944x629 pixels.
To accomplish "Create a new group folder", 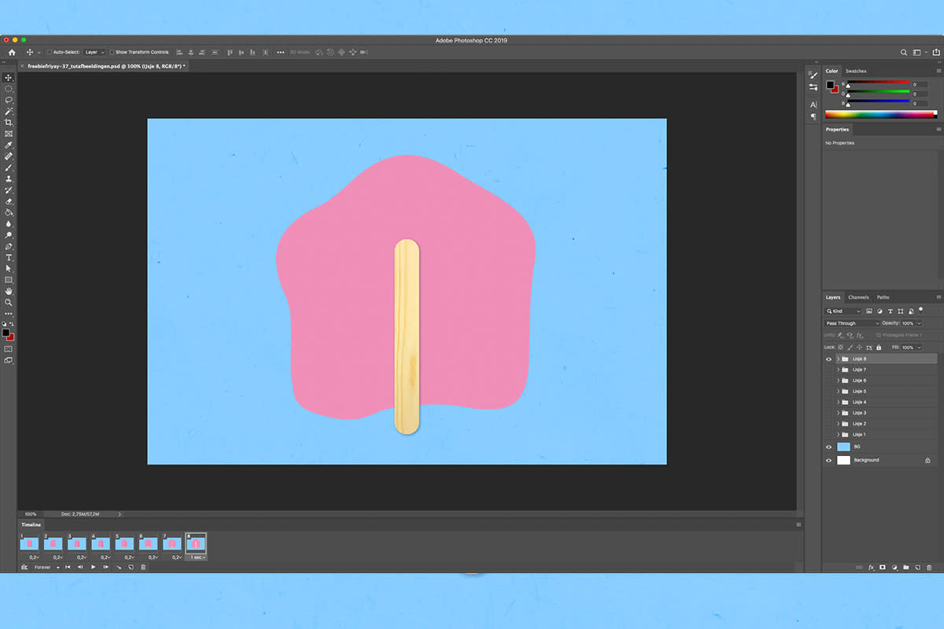I will [905, 567].
